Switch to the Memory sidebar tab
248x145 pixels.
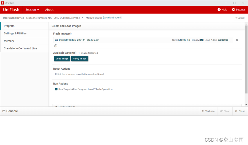coord(25,41)
